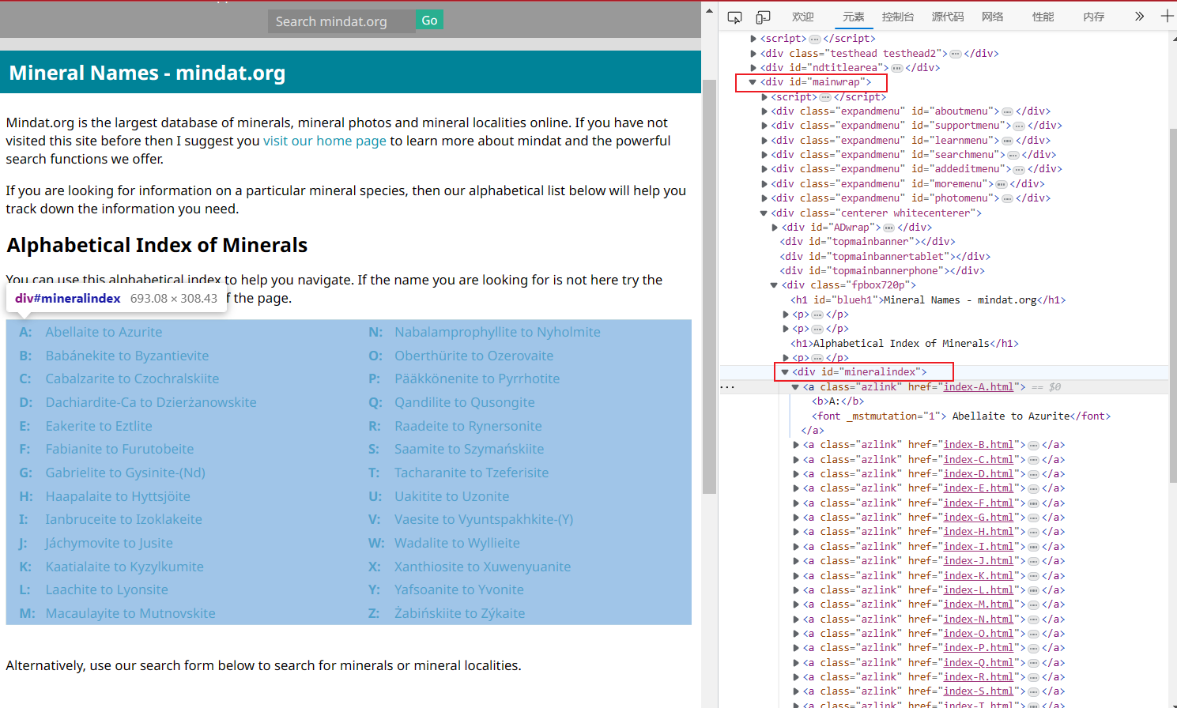Open F: Fabianite to Furutobeite index
Screen dimensions: 1177x708
coord(107,449)
